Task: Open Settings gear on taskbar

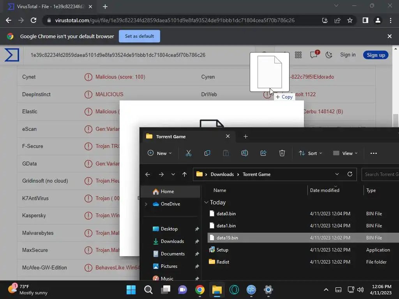Action: point(268,290)
